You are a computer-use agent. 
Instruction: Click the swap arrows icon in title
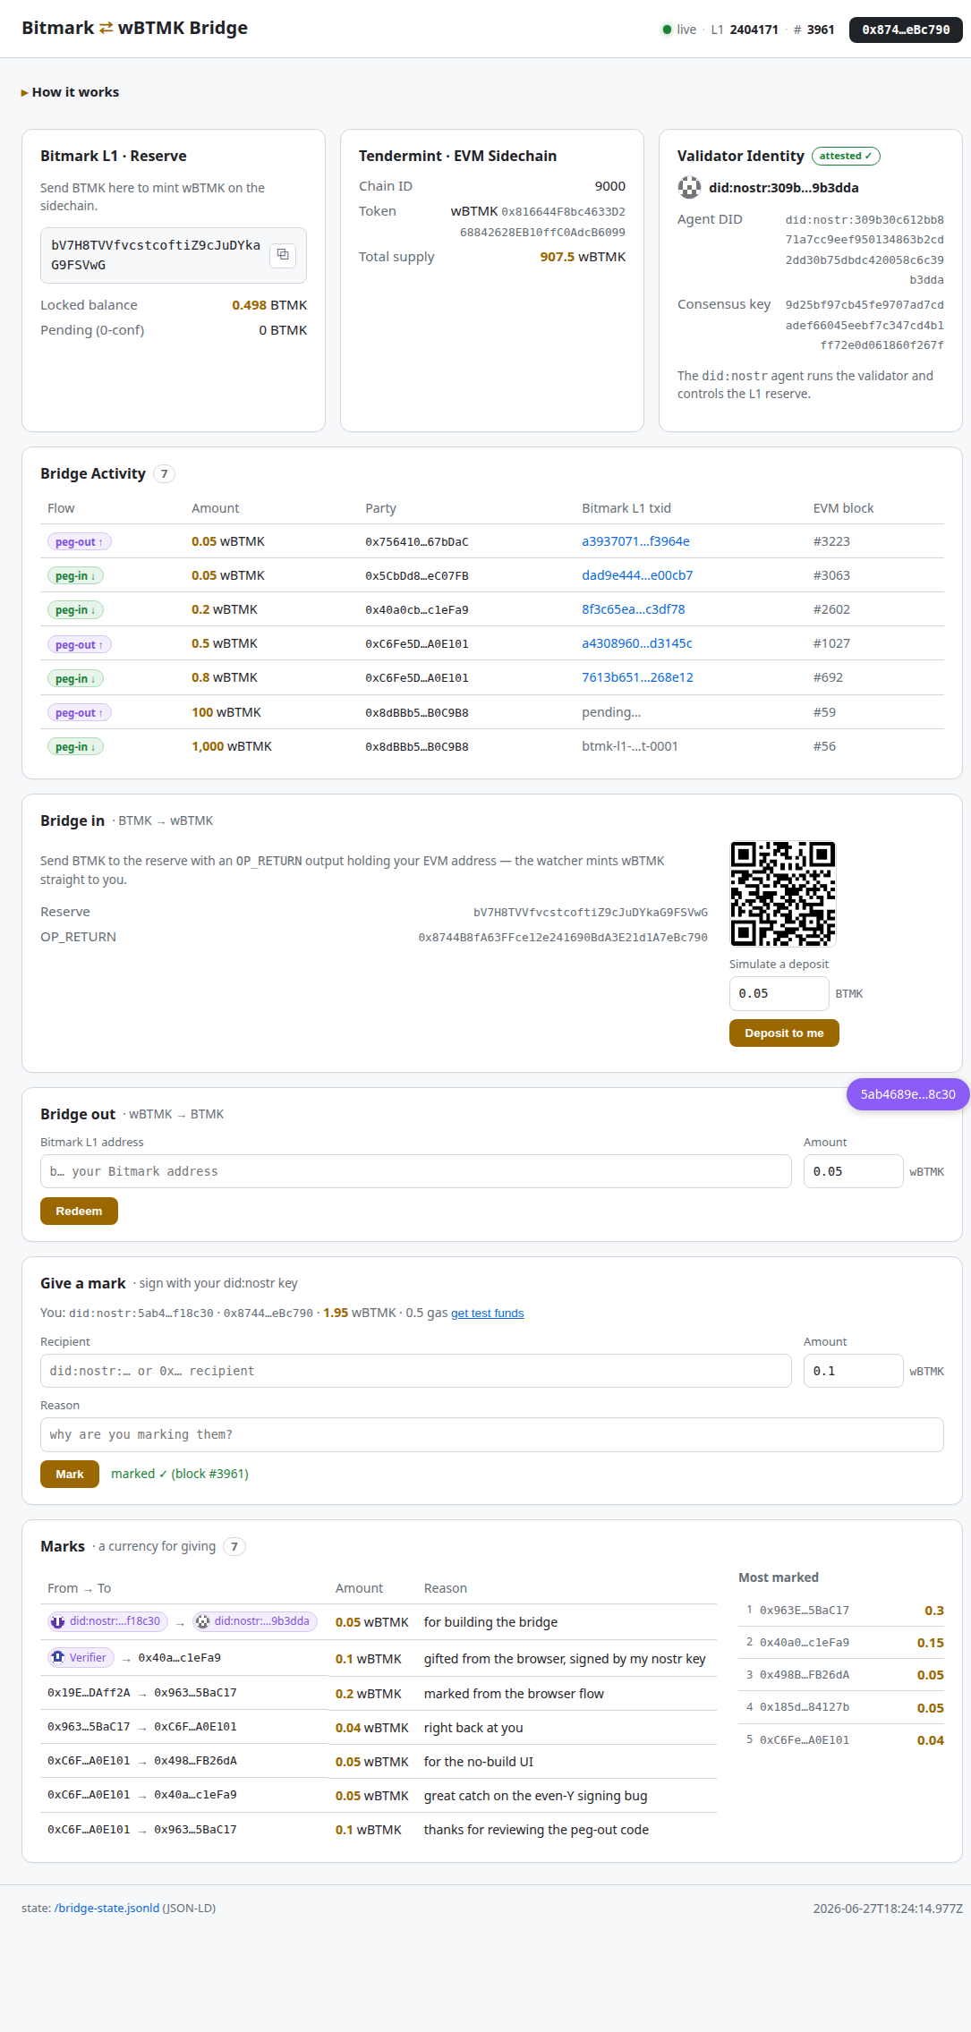(106, 28)
